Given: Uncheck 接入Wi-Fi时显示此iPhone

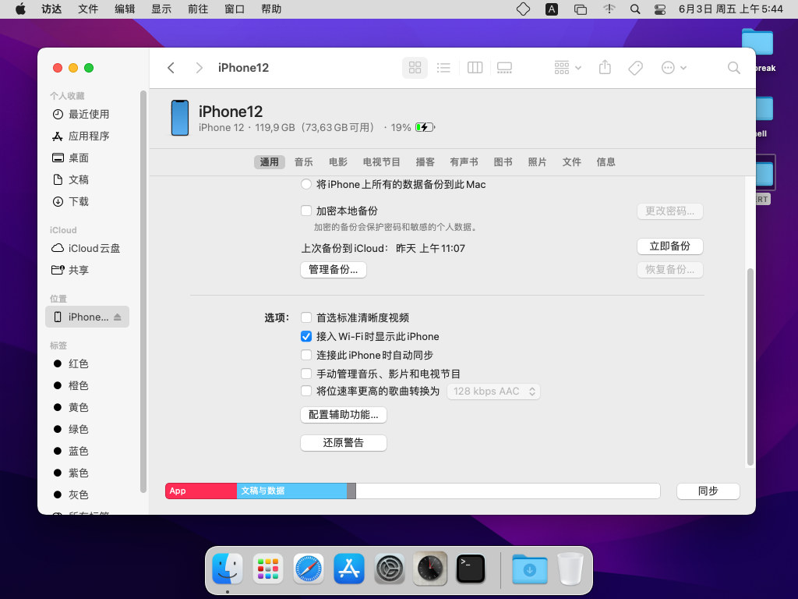Looking at the screenshot, I should click(x=305, y=336).
